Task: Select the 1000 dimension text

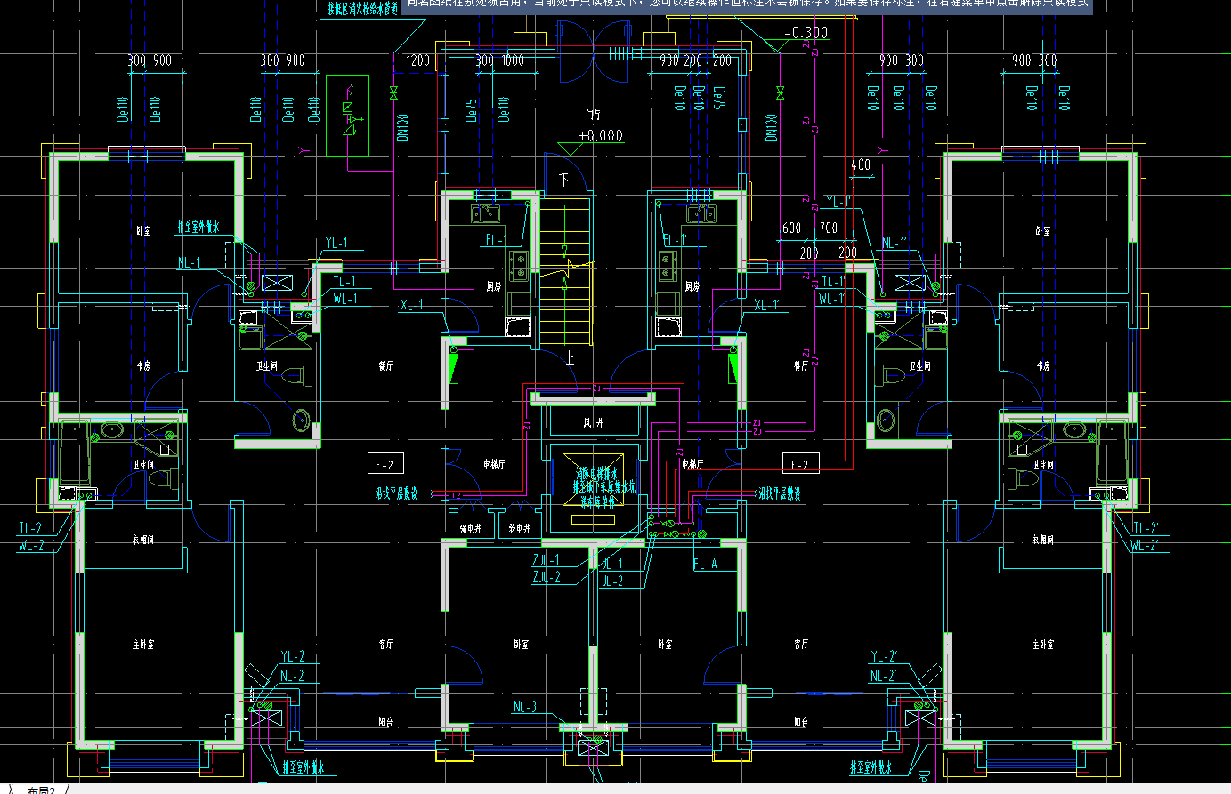Action: 513,60
